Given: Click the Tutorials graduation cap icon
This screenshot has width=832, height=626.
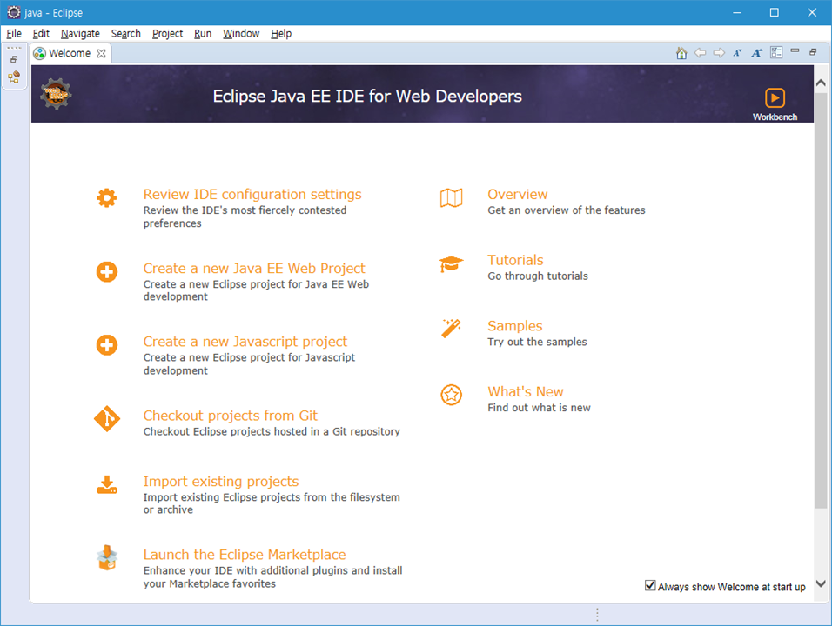Looking at the screenshot, I should click(x=451, y=263).
